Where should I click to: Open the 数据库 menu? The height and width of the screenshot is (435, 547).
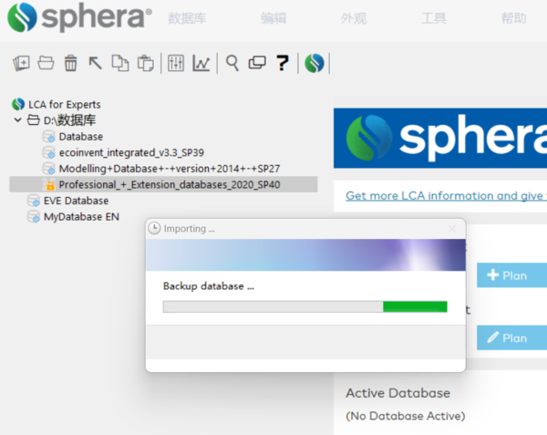(x=187, y=18)
